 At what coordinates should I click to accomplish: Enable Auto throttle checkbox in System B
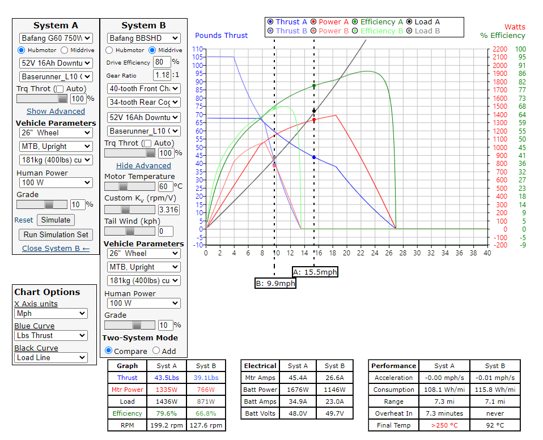click(147, 143)
